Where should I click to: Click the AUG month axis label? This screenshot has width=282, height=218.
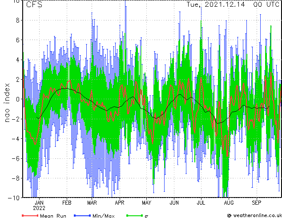pos(229,203)
